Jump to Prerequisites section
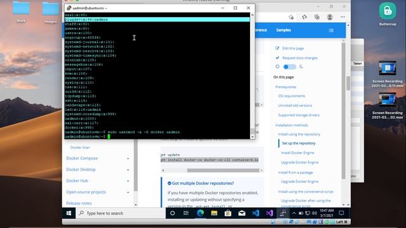The height and width of the screenshot is (228, 406). pyautogui.click(x=285, y=87)
